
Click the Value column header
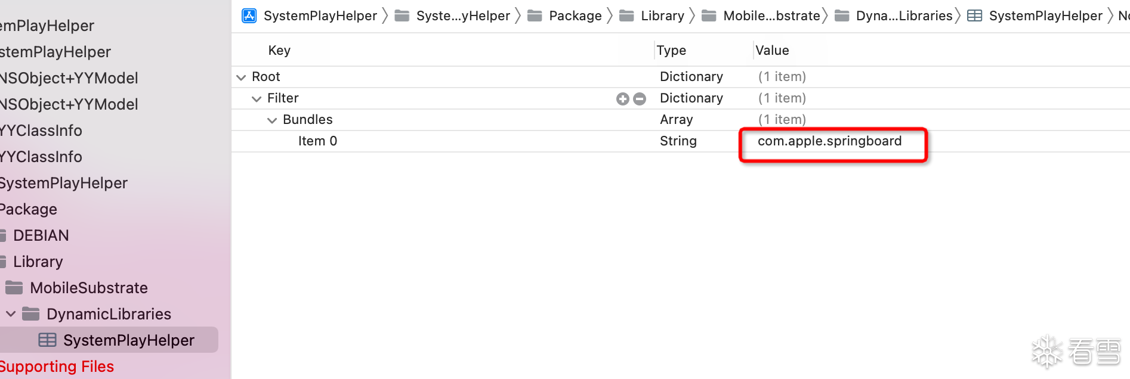[x=772, y=51]
